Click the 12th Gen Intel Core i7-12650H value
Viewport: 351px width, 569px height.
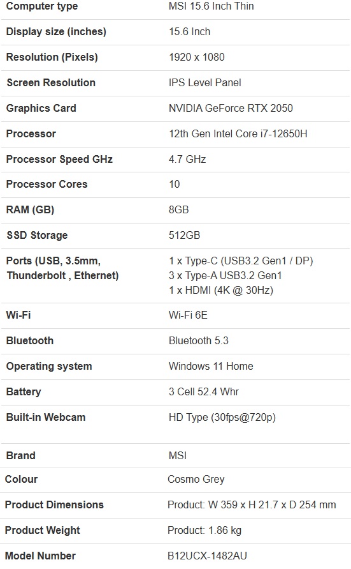238,133
